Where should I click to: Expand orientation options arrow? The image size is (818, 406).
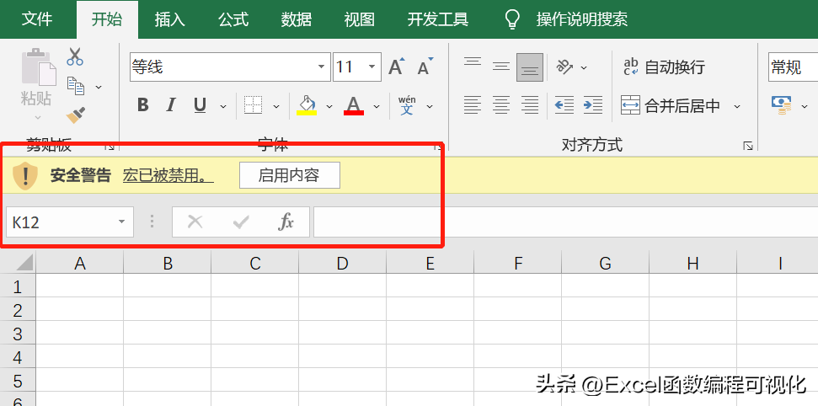584,67
